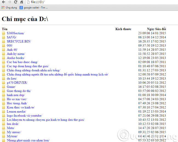Open the Lemon media/ folder link
The width and height of the screenshot is (178, 142).
point(16,112)
